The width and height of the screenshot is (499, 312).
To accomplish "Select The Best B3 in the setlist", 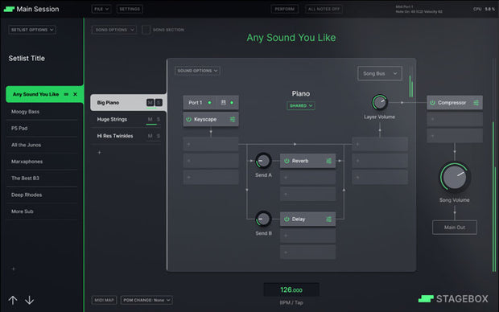I will point(42,178).
